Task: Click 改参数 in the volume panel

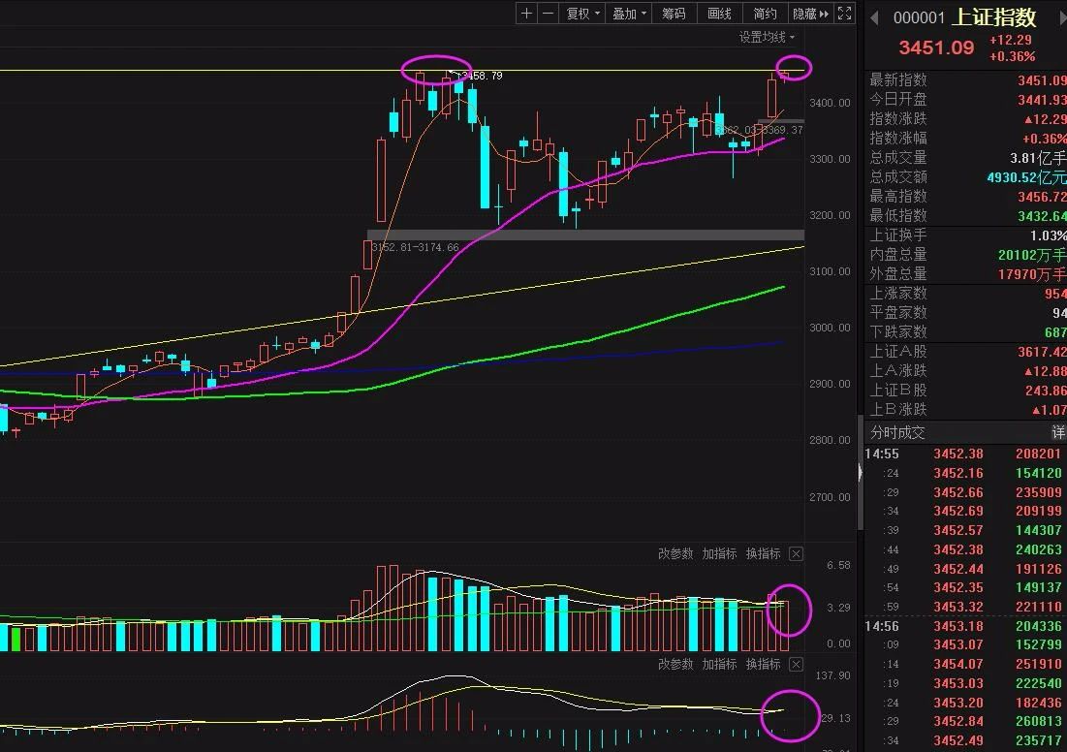Action: click(x=675, y=554)
